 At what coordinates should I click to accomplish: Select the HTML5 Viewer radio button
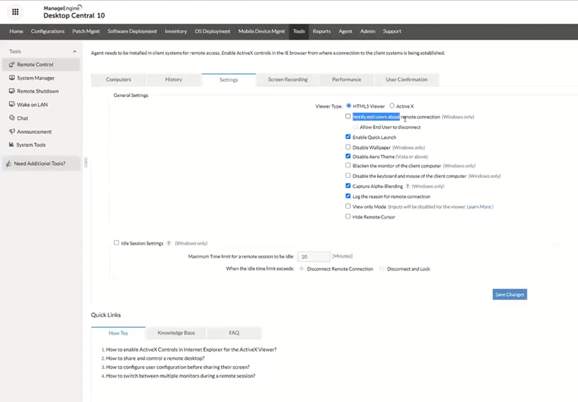pos(349,105)
